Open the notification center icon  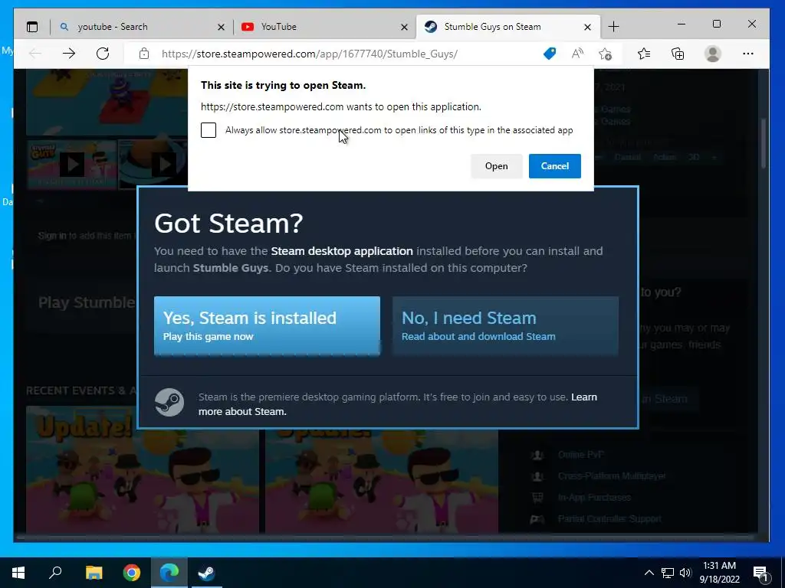pos(760,573)
